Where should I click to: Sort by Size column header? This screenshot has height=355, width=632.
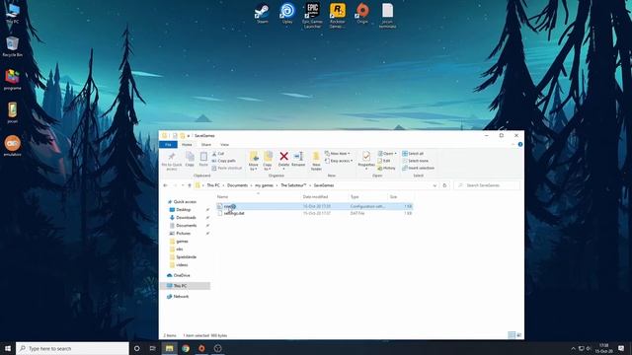coord(393,197)
